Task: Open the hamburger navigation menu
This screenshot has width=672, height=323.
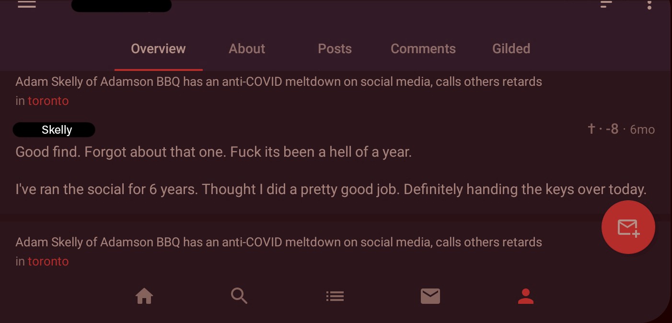Action: tap(27, 4)
